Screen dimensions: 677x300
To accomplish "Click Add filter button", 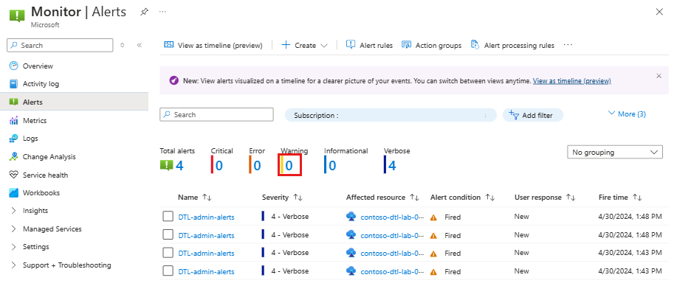I will 533,115.
